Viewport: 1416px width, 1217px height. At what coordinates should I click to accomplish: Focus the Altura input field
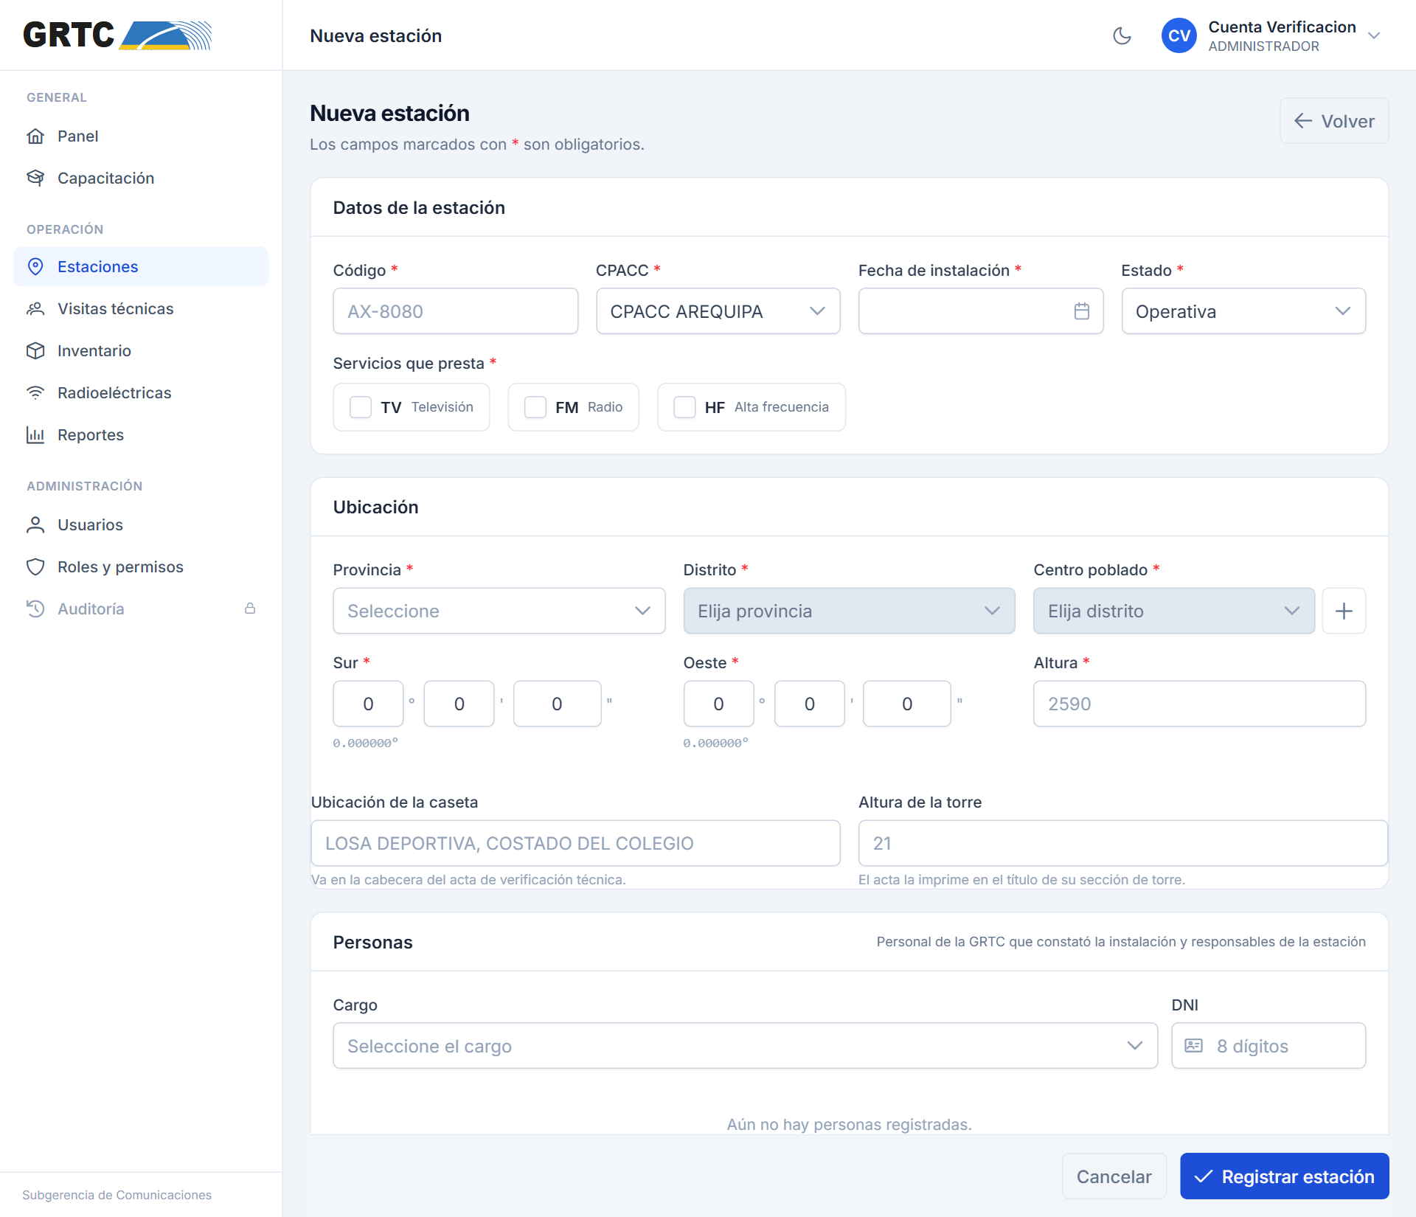[x=1199, y=704]
